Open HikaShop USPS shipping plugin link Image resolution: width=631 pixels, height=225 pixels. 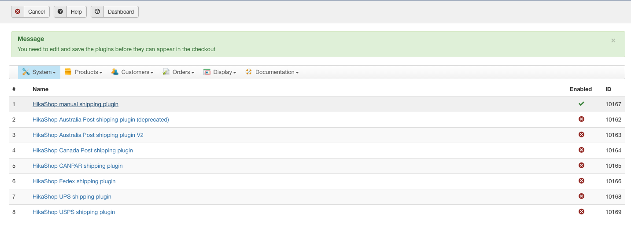[74, 212]
